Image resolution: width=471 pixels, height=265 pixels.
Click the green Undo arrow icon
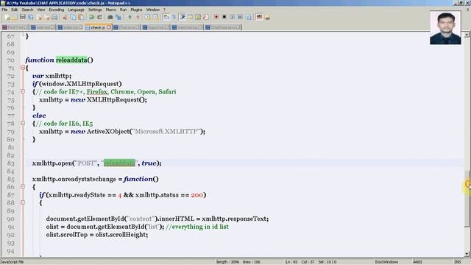(91, 17)
